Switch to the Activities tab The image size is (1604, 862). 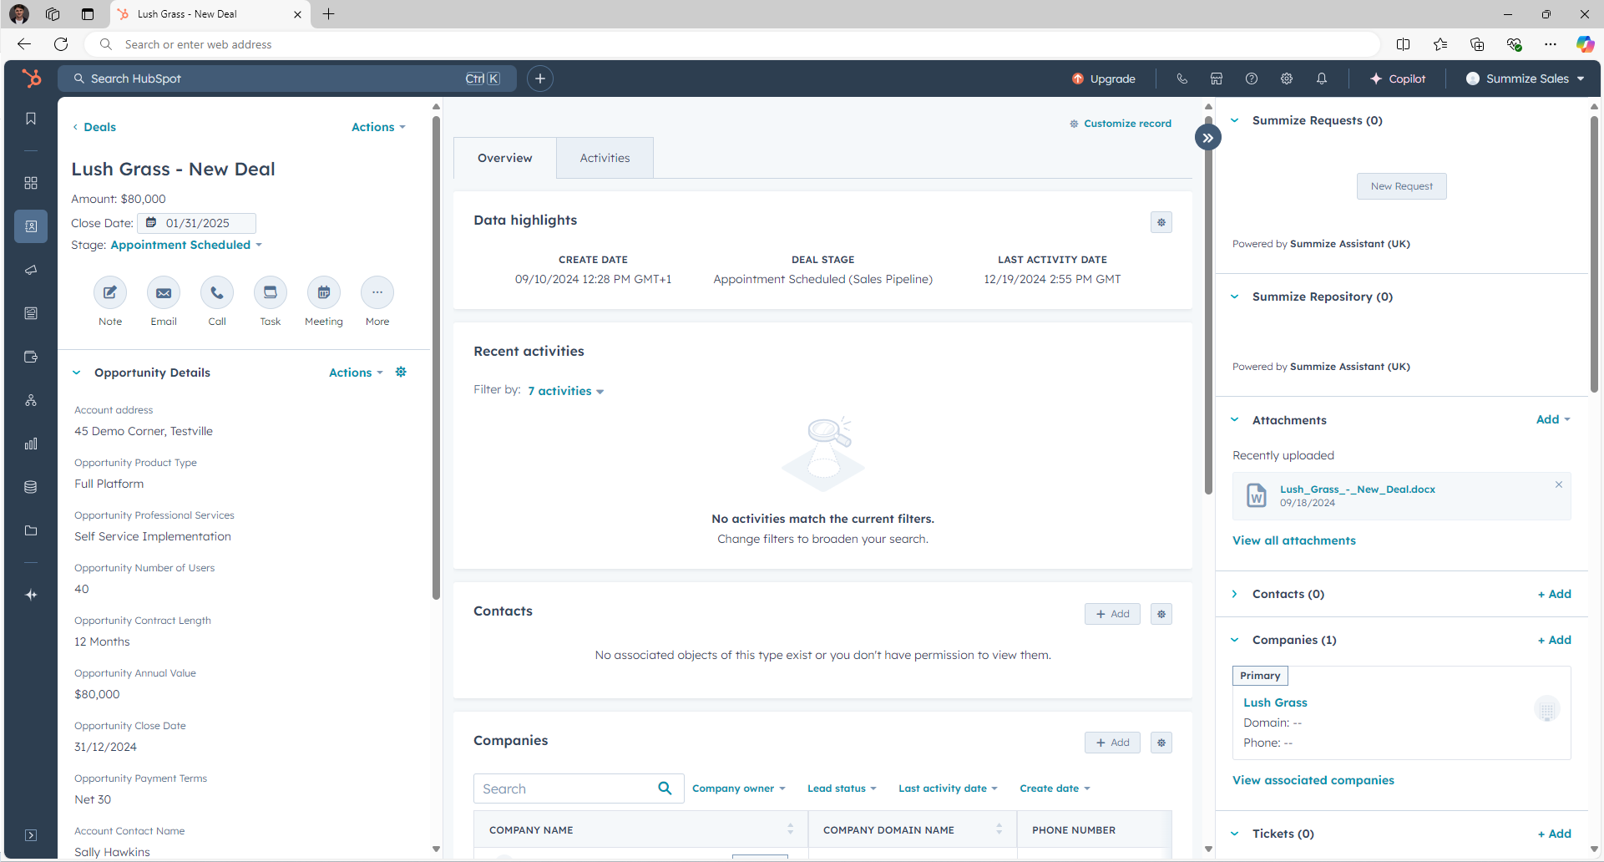point(605,158)
